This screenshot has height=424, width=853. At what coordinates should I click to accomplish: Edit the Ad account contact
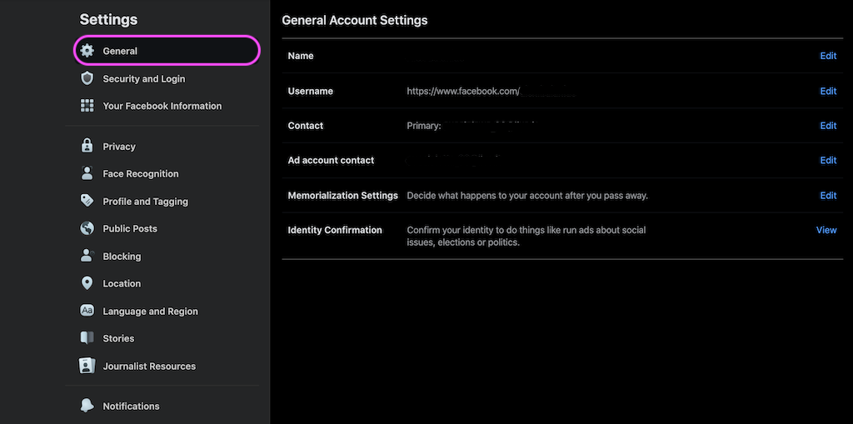tap(828, 160)
